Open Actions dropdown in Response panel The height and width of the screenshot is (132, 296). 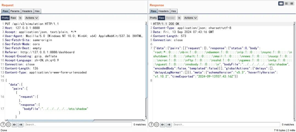tap(190, 18)
